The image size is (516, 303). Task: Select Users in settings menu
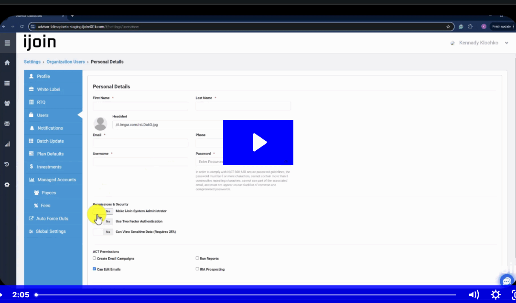tap(54, 115)
